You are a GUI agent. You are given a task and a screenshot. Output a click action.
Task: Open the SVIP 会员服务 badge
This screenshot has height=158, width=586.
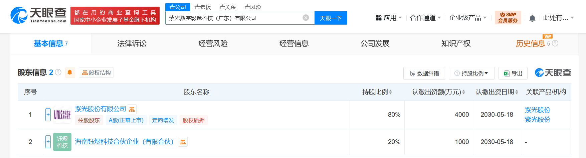pyautogui.click(x=508, y=18)
